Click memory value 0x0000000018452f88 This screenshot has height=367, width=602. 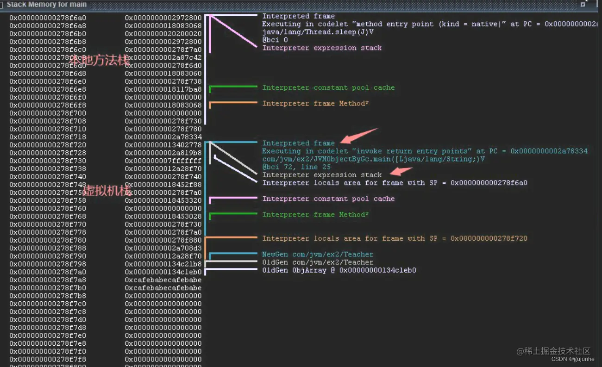tap(163, 185)
